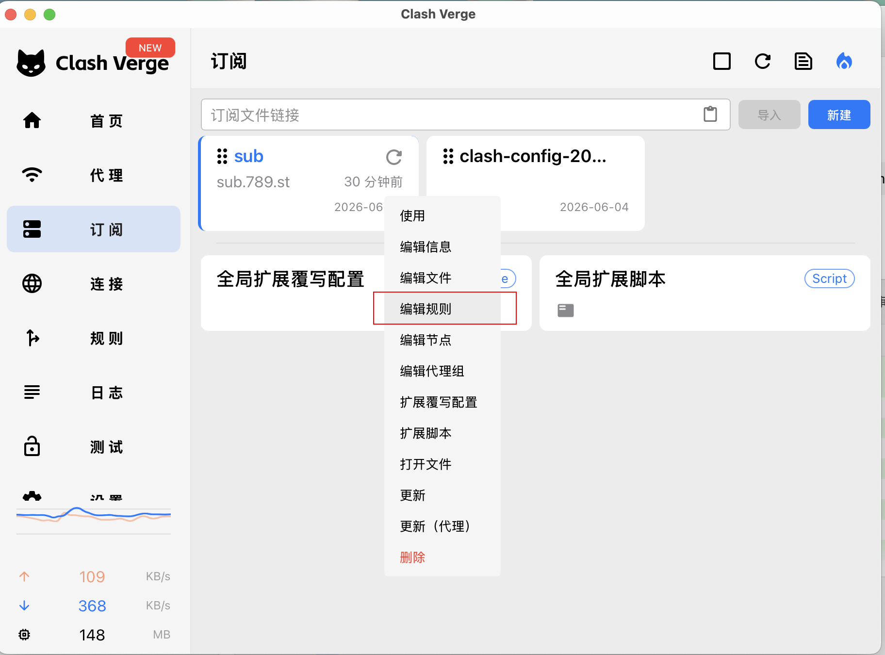Click the connections globe icon

coord(32,283)
